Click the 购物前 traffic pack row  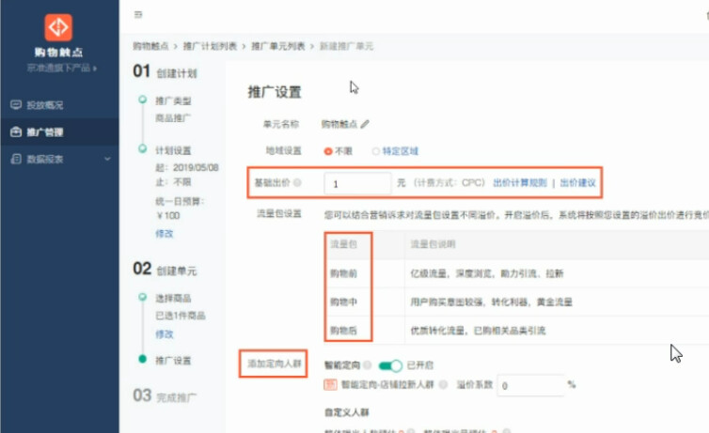(343, 273)
